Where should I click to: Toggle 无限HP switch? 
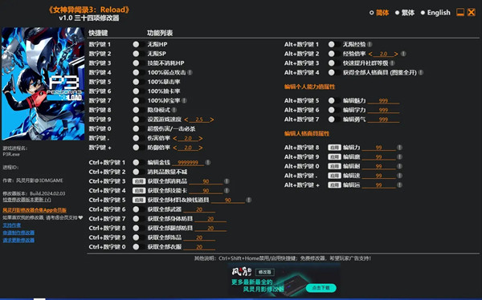pos(138,44)
